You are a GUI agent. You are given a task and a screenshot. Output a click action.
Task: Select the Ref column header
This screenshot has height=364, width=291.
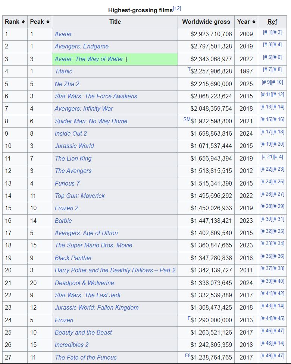point(272,22)
